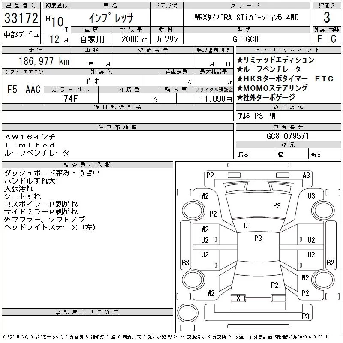Select the displacement value 2000 cc

tap(134, 39)
